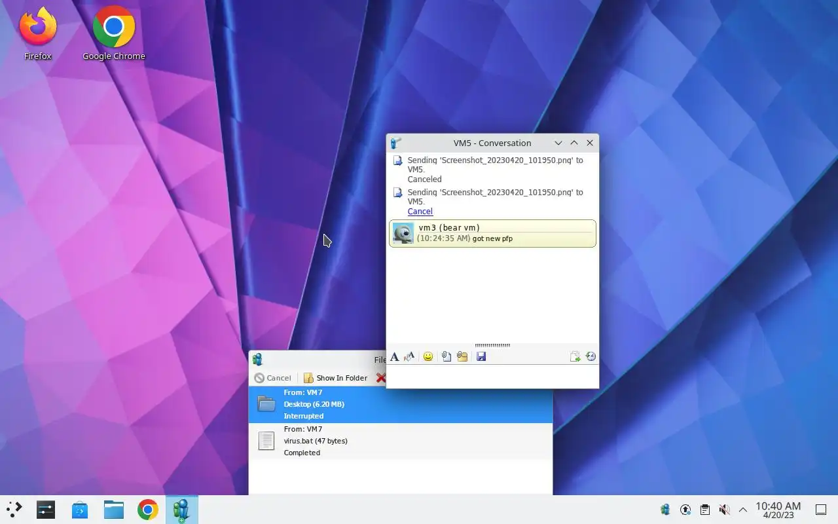Expand hidden system tray icons arrow
The width and height of the screenshot is (838, 524).
point(743,510)
